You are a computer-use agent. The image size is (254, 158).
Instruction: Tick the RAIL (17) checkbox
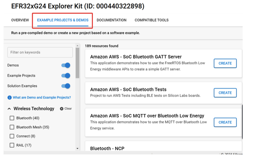pyautogui.click(x=12, y=145)
